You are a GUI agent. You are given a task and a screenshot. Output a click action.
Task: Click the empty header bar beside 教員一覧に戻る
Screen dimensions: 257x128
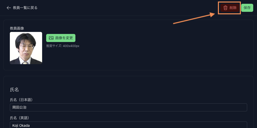click(x=126, y=8)
